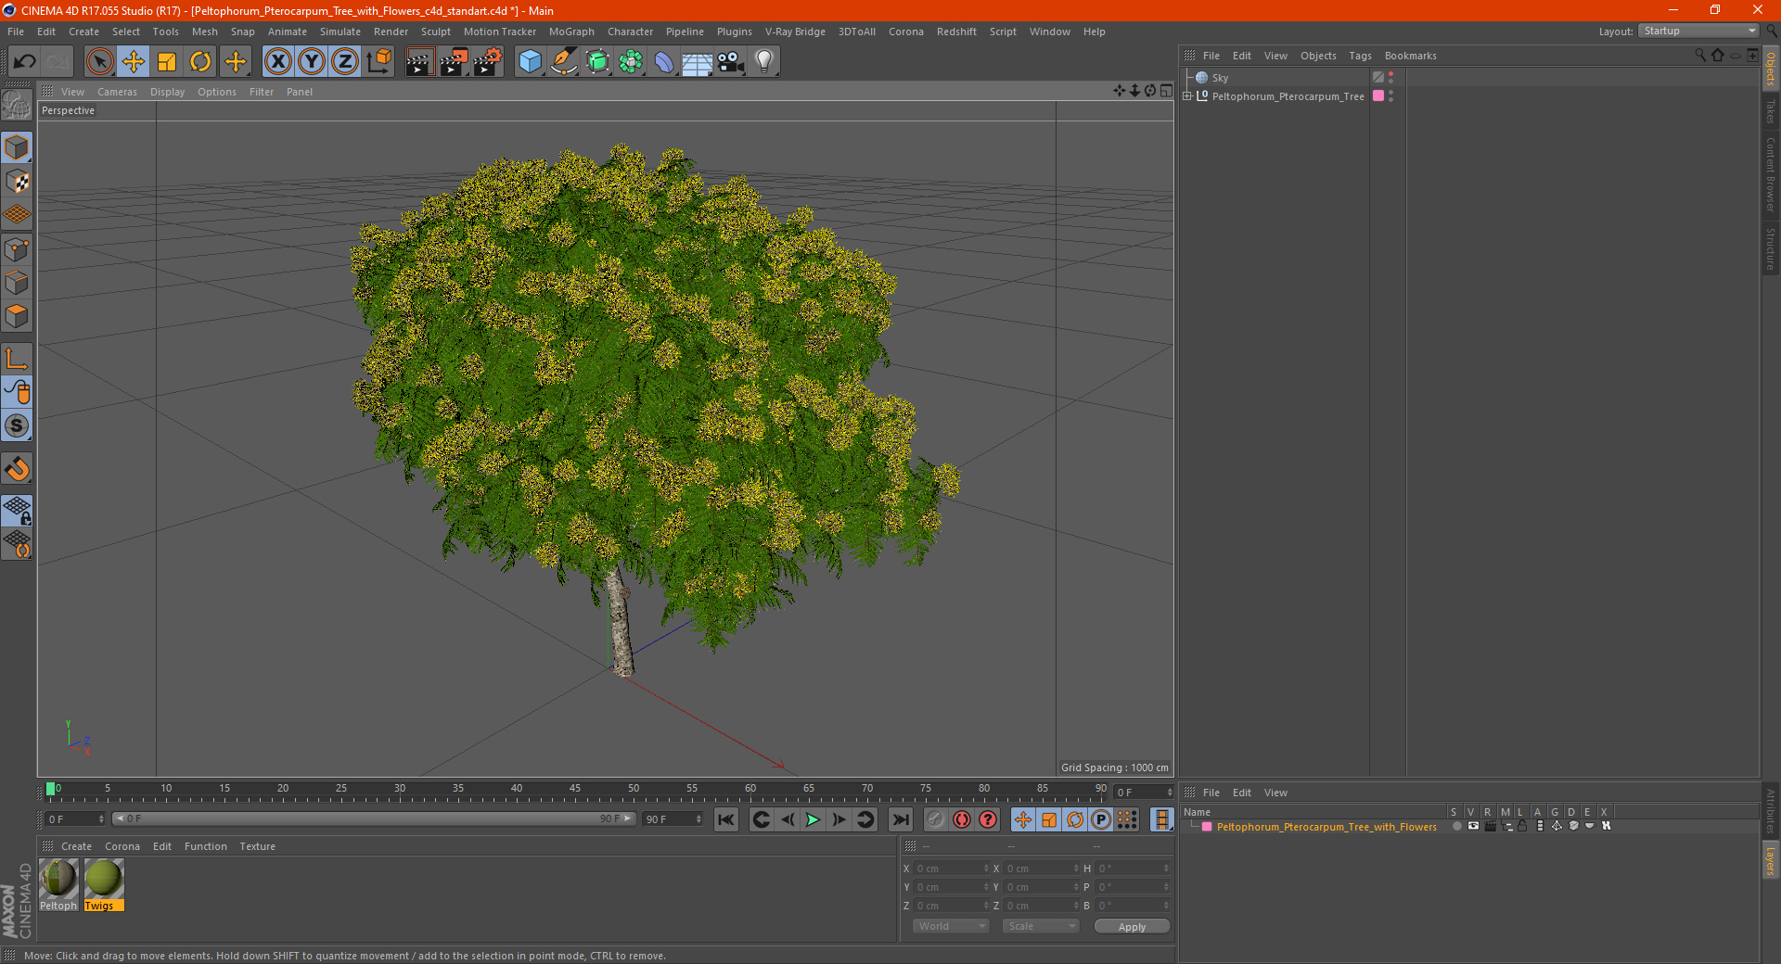1781x964 pixels.
Task: Click the Apply button
Action: click(1131, 926)
